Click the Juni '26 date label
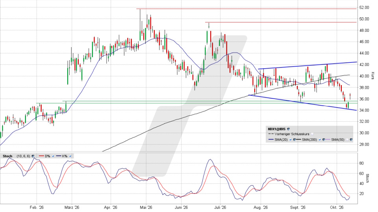This screenshot has width=378, height=212. [182, 207]
